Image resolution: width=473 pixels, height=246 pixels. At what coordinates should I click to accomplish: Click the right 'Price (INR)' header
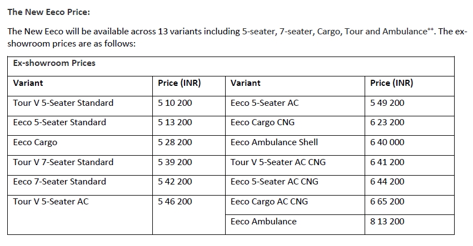(x=391, y=83)
